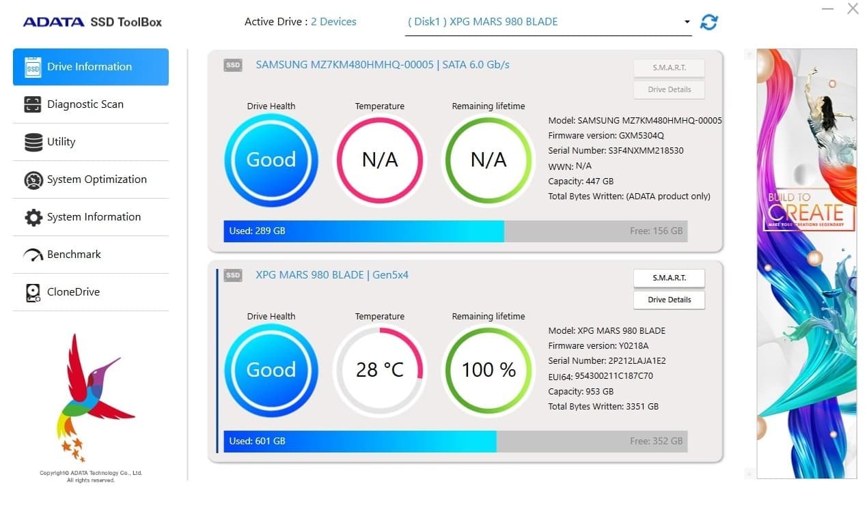Click the System Optimization gauge icon
Viewport: 867px width, 518px height.
(33, 179)
